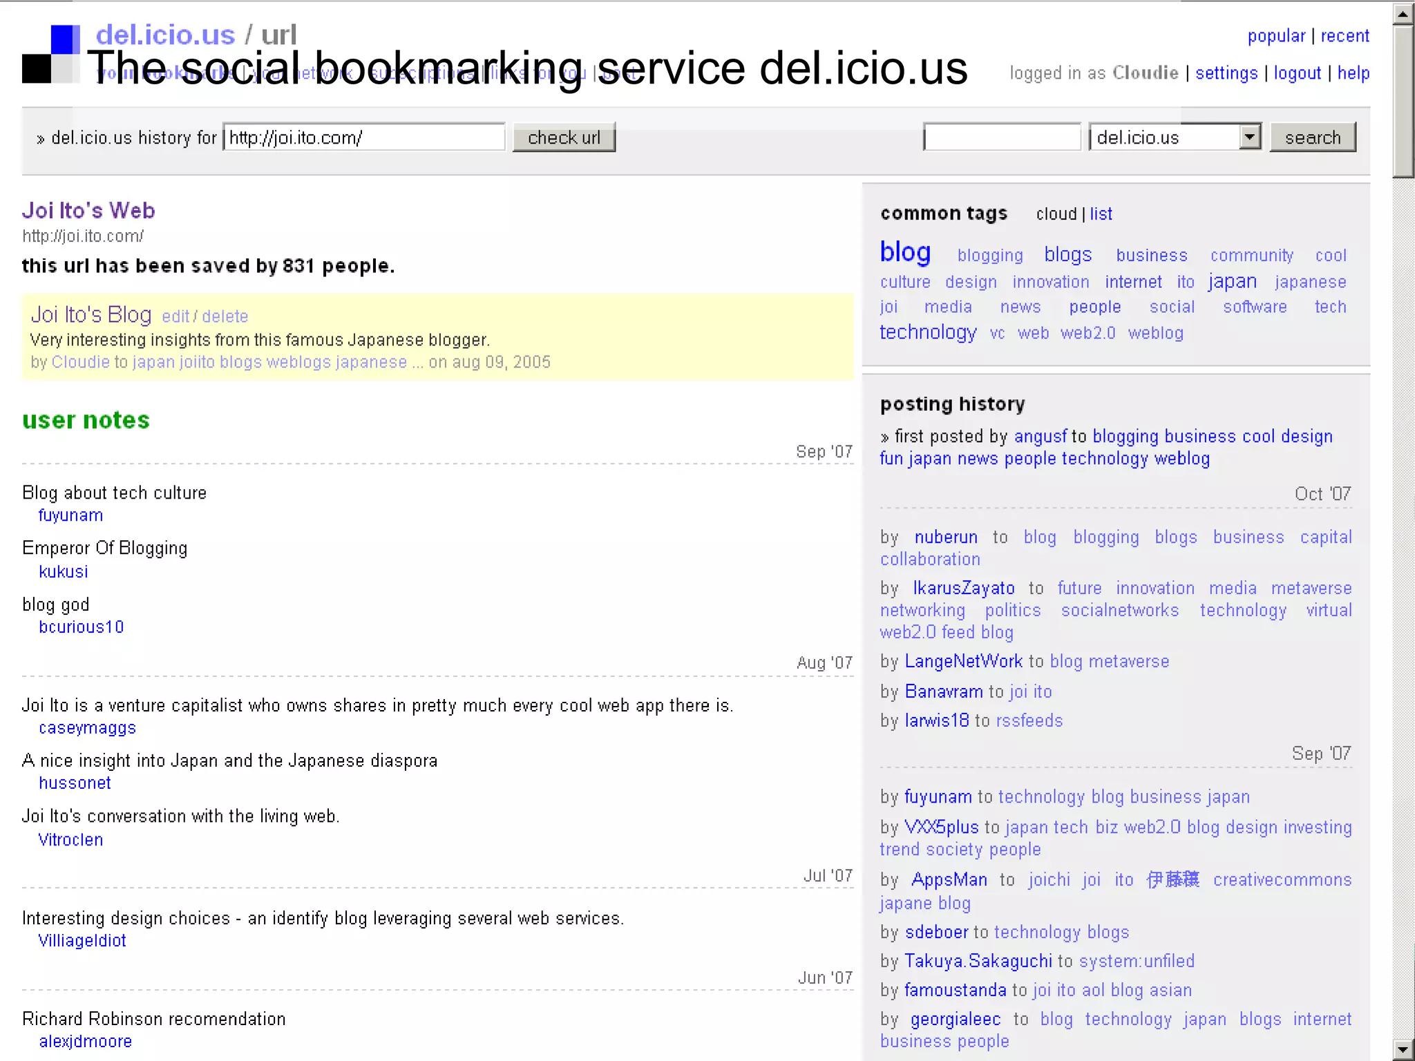Open user 'VilliageIdiot' link
The image size is (1415, 1061).
click(82, 941)
